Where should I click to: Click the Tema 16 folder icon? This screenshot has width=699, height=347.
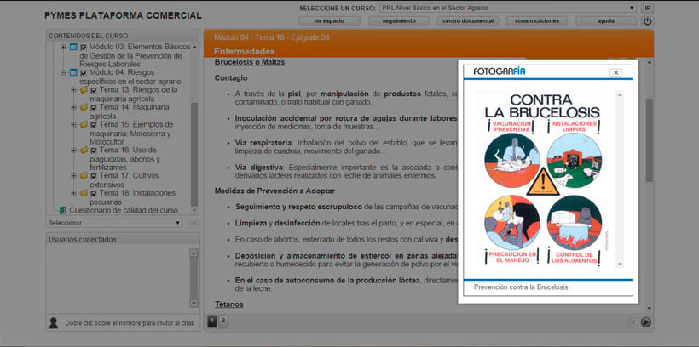84,151
